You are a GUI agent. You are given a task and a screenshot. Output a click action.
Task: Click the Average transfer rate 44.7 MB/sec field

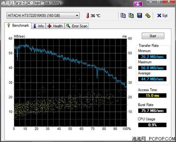(x=152, y=79)
